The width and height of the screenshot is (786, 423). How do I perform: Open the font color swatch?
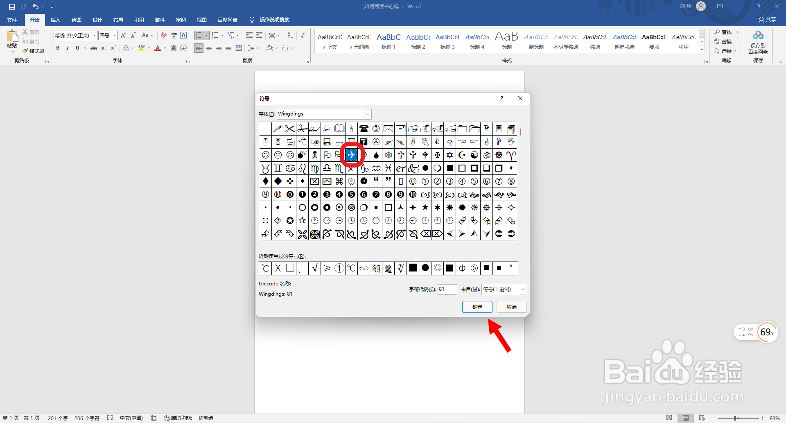point(158,48)
